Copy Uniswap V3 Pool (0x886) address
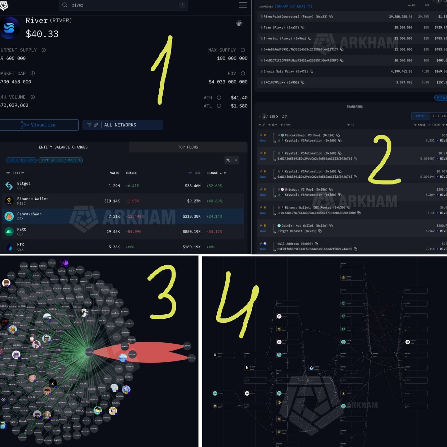The height and width of the screenshot is (447, 447). pyautogui.click(x=331, y=189)
